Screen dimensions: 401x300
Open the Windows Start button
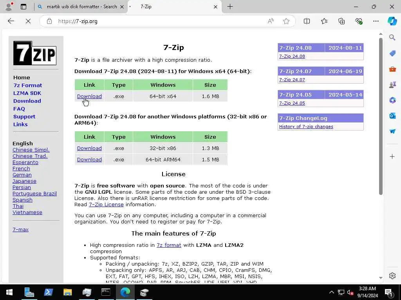(x=9, y=292)
